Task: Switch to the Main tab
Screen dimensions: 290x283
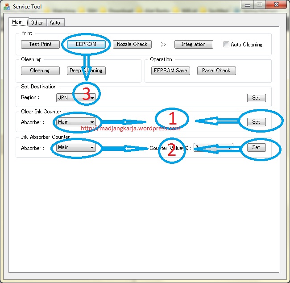Action: pos(18,22)
